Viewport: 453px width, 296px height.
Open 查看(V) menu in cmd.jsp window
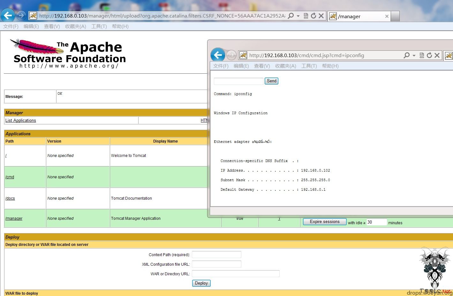pyautogui.click(x=262, y=66)
